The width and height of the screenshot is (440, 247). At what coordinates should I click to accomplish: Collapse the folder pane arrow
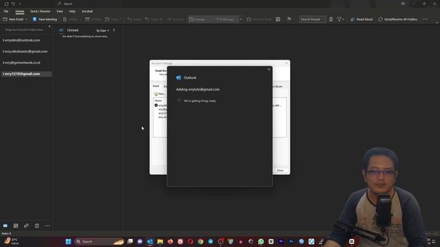coord(49,26)
